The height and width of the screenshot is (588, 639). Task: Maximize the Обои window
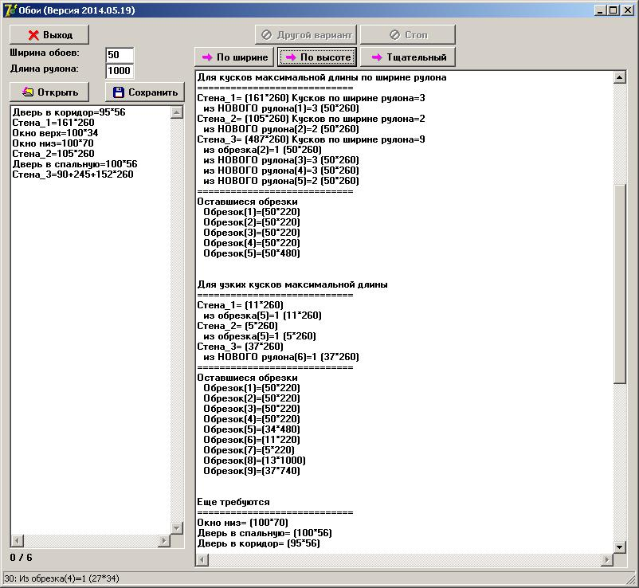pos(613,10)
